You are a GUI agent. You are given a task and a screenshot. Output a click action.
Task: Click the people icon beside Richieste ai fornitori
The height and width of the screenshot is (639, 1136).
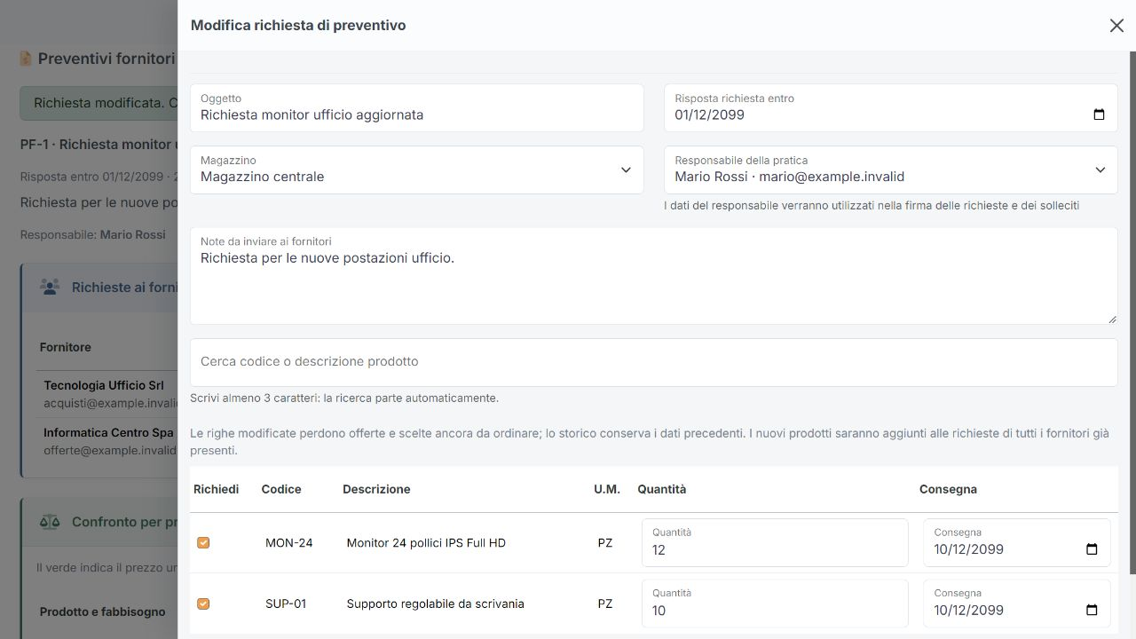click(x=50, y=287)
